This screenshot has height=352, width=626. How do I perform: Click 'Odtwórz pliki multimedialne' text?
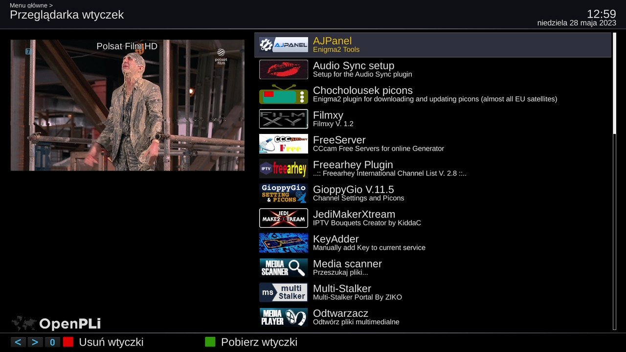[356, 322]
